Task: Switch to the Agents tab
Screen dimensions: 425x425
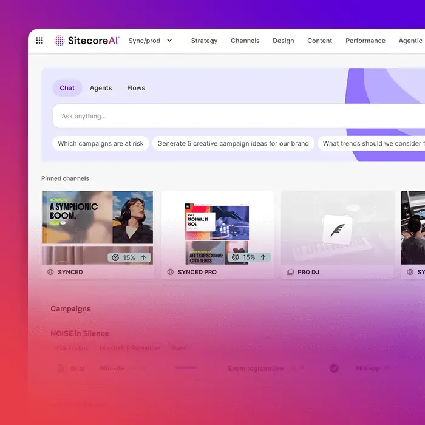Action: coord(101,88)
